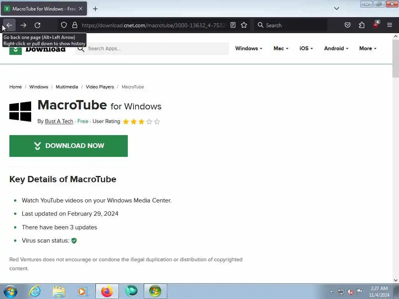Go back one page with the back arrow
Screen dimensions: 399x299
[9, 25]
